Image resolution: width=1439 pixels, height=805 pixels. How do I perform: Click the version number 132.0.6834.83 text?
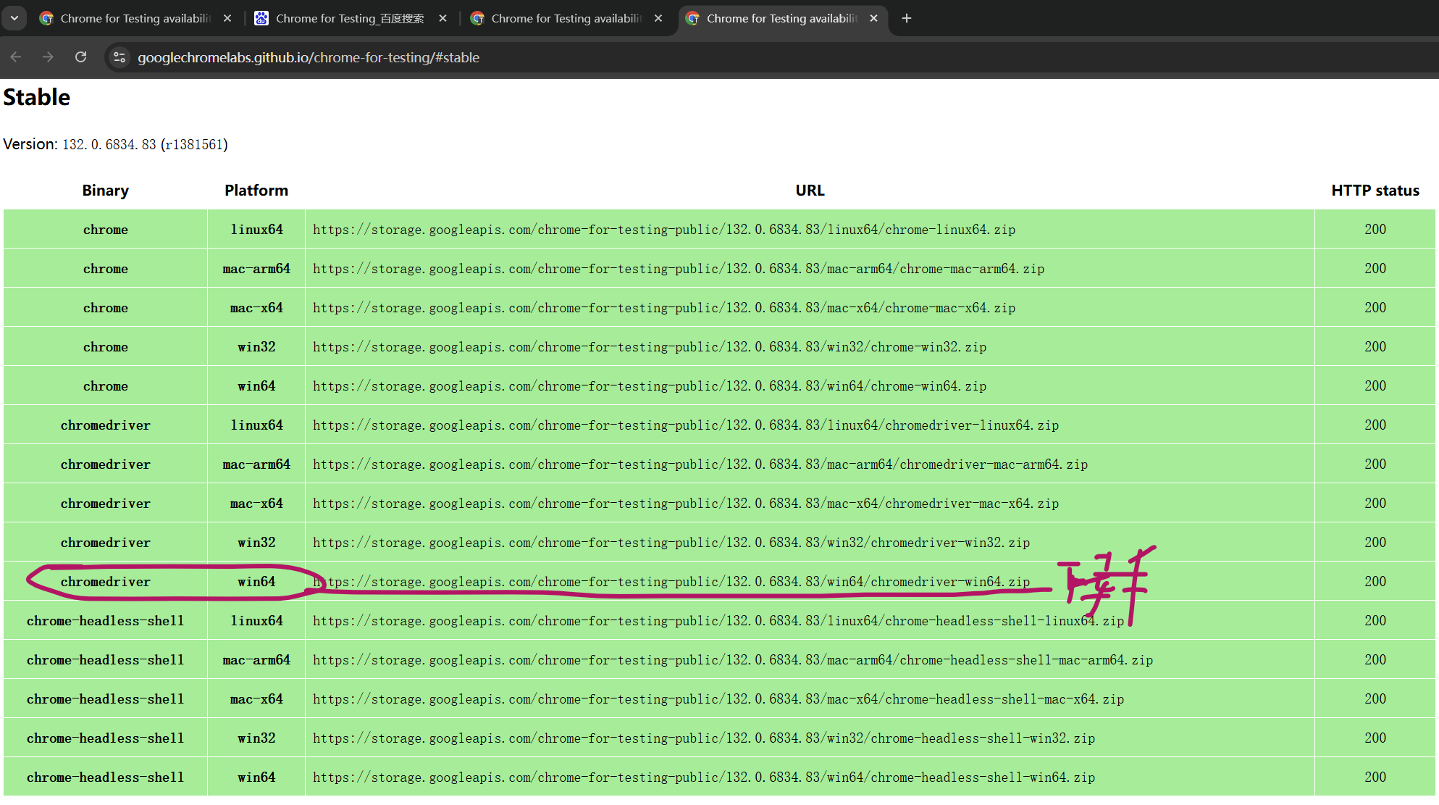(x=109, y=144)
